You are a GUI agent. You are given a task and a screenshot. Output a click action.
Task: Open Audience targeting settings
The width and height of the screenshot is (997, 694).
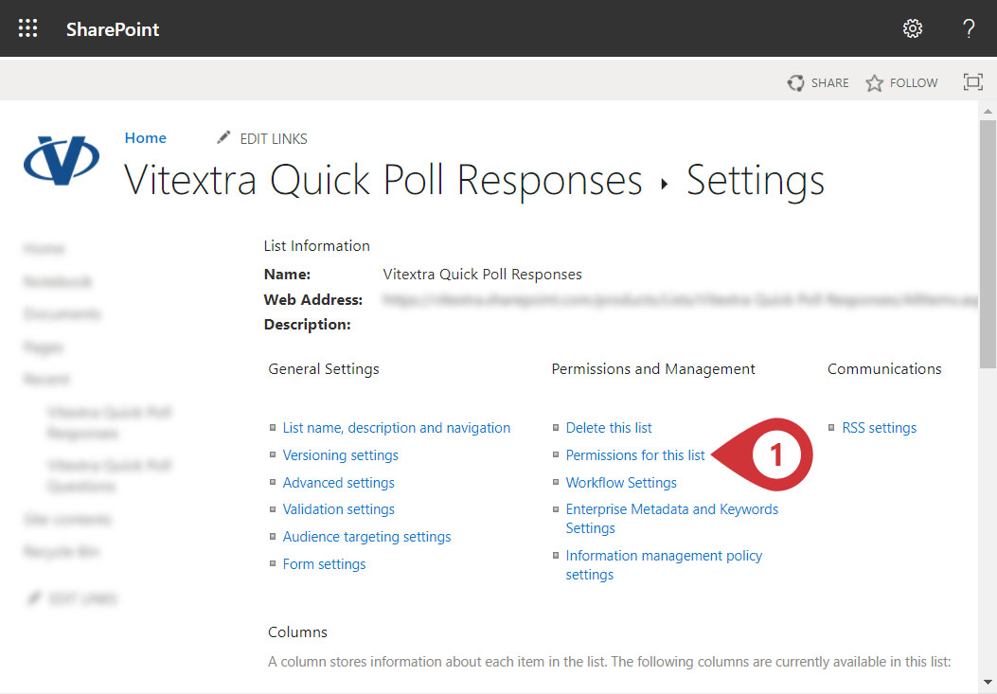[x=366, y=537]
